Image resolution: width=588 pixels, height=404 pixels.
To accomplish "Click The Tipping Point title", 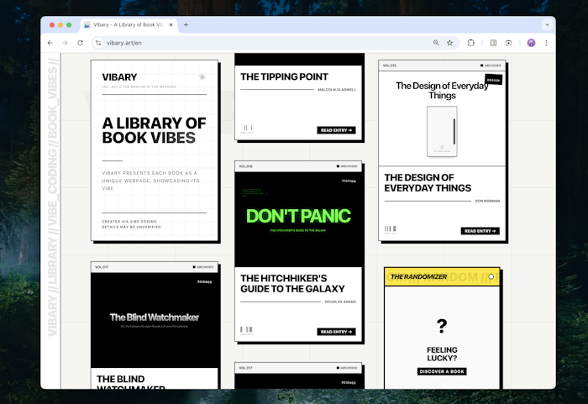I will (x=284, y=77).
